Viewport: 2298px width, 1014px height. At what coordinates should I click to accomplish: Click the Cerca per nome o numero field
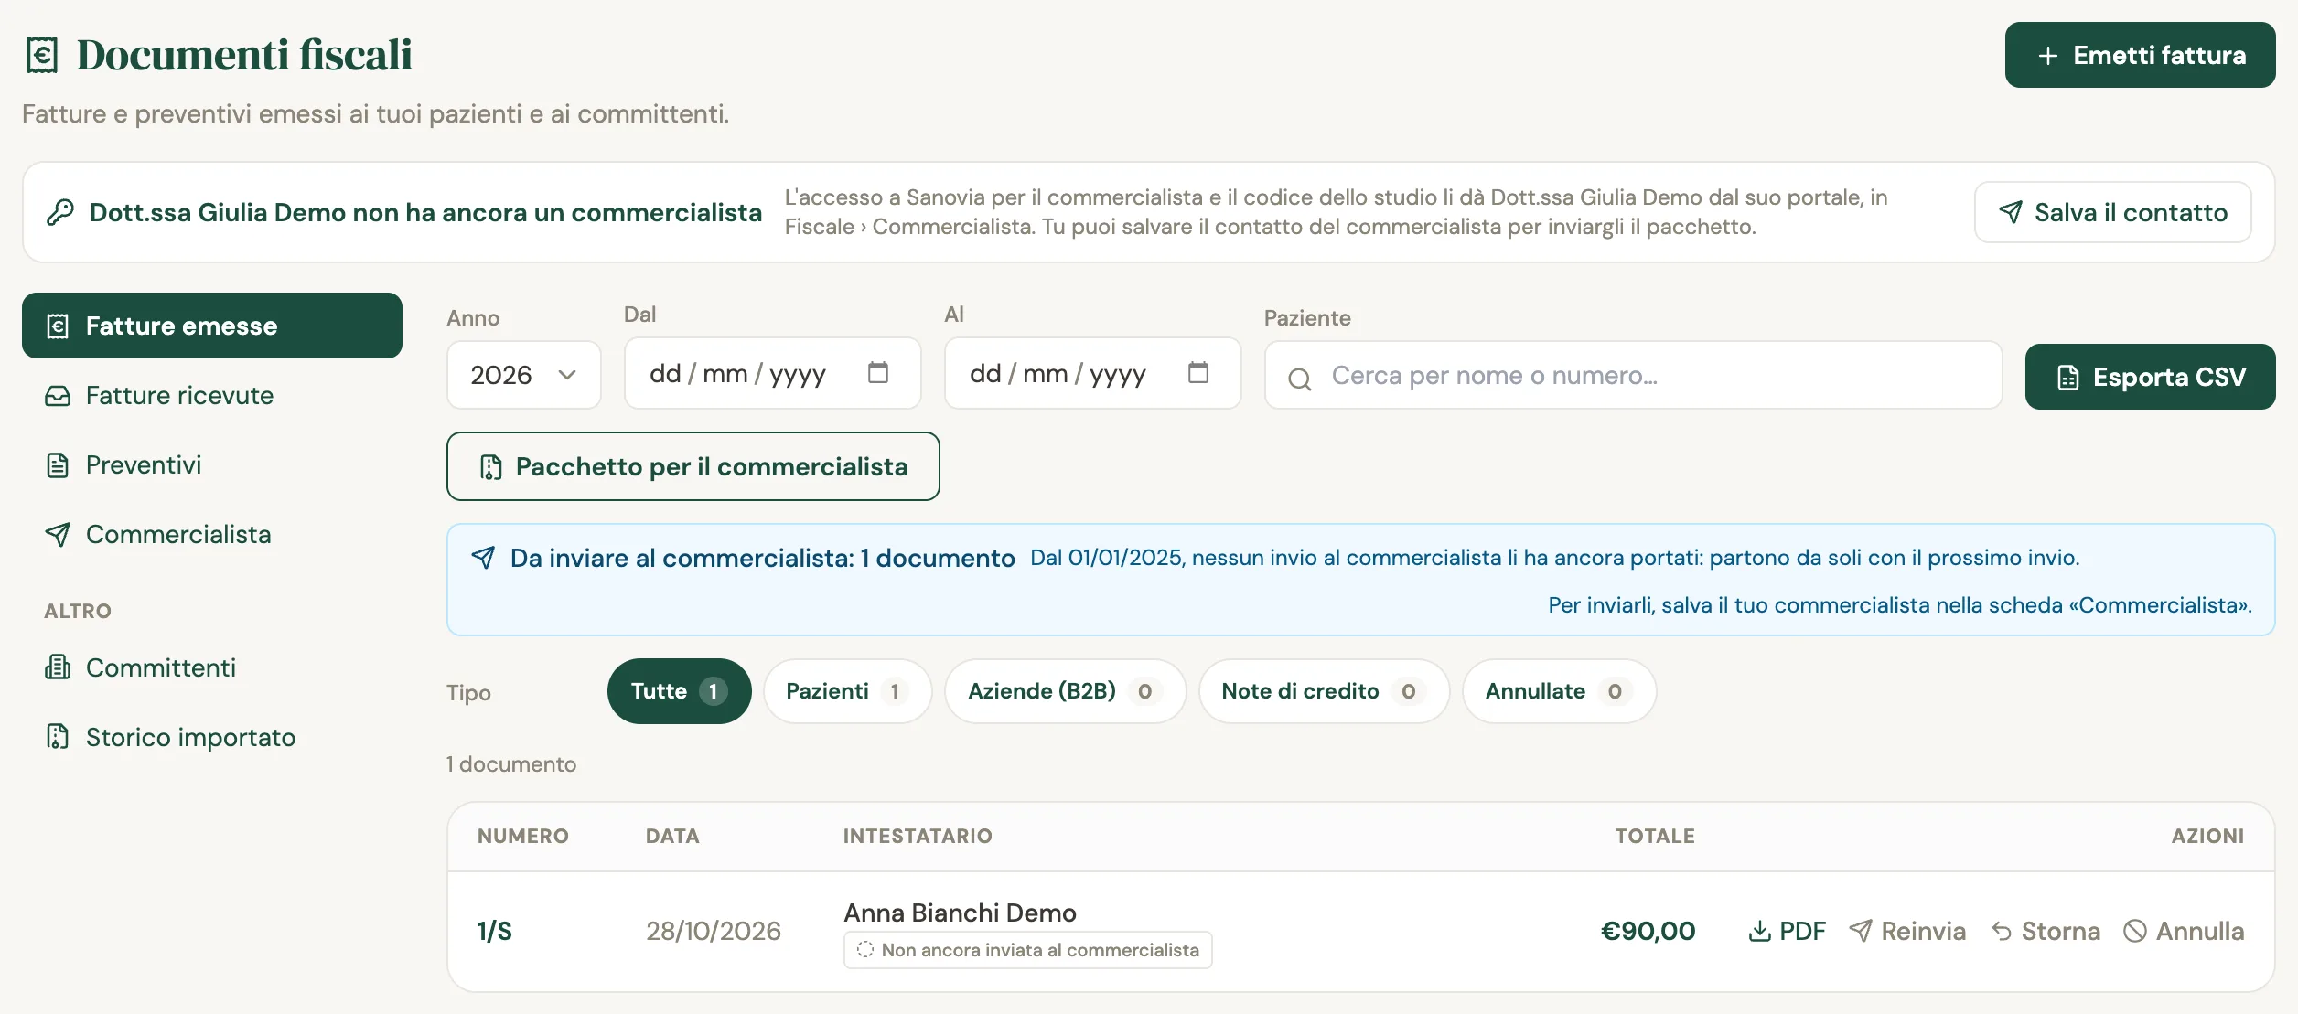(1633, 375)
